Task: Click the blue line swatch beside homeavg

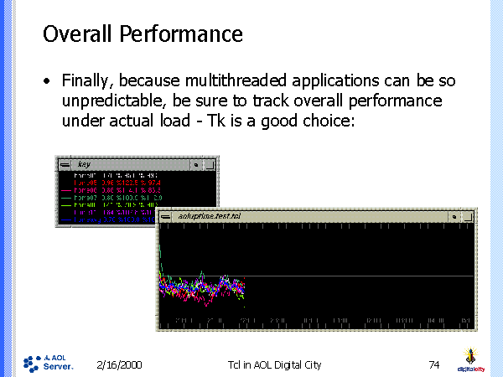Action: (66, 219)
